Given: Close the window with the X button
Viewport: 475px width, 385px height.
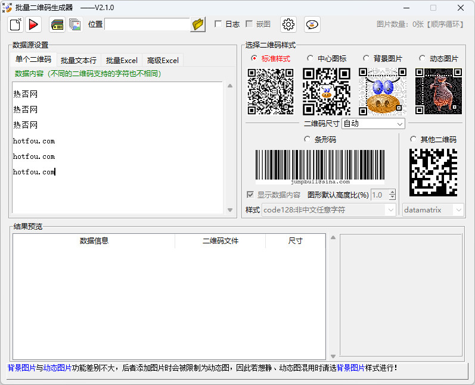Looking at the screenshot, I should pyautogui.click(x=461, y=8).
